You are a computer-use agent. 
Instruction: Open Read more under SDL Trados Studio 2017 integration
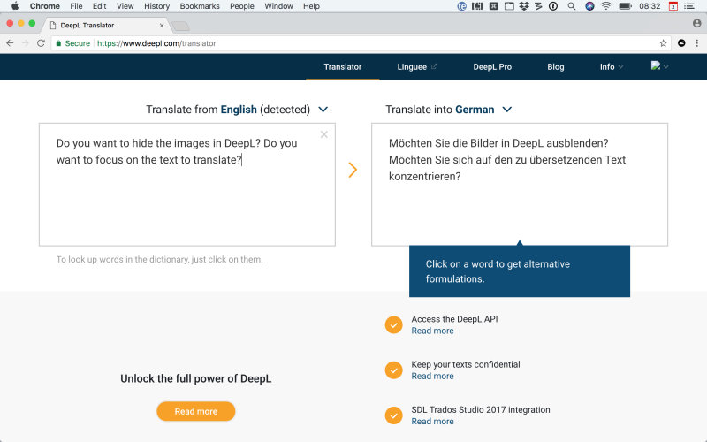coord(432,422)
